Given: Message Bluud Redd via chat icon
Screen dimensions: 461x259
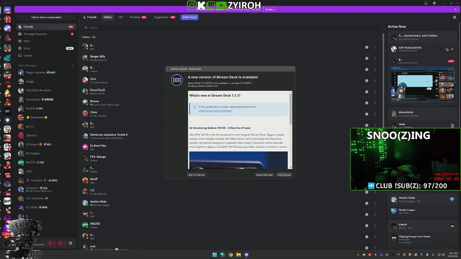Looking at the screenshot, I should click(x=367, y=92).
